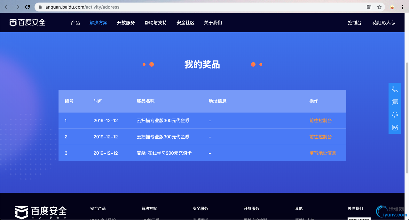Screen dimensions: 409x220
Task: Click the site security lock icon
Action: coord(40,7)
